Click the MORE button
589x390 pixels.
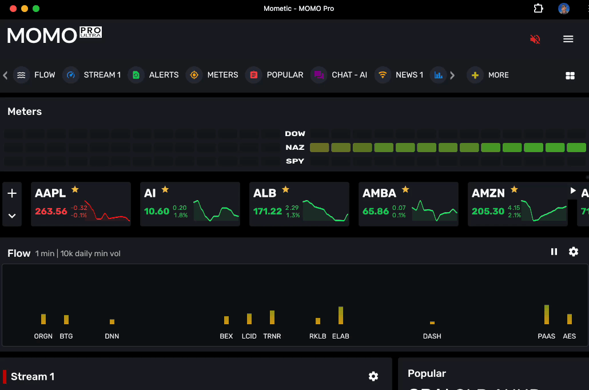[499, 75]
